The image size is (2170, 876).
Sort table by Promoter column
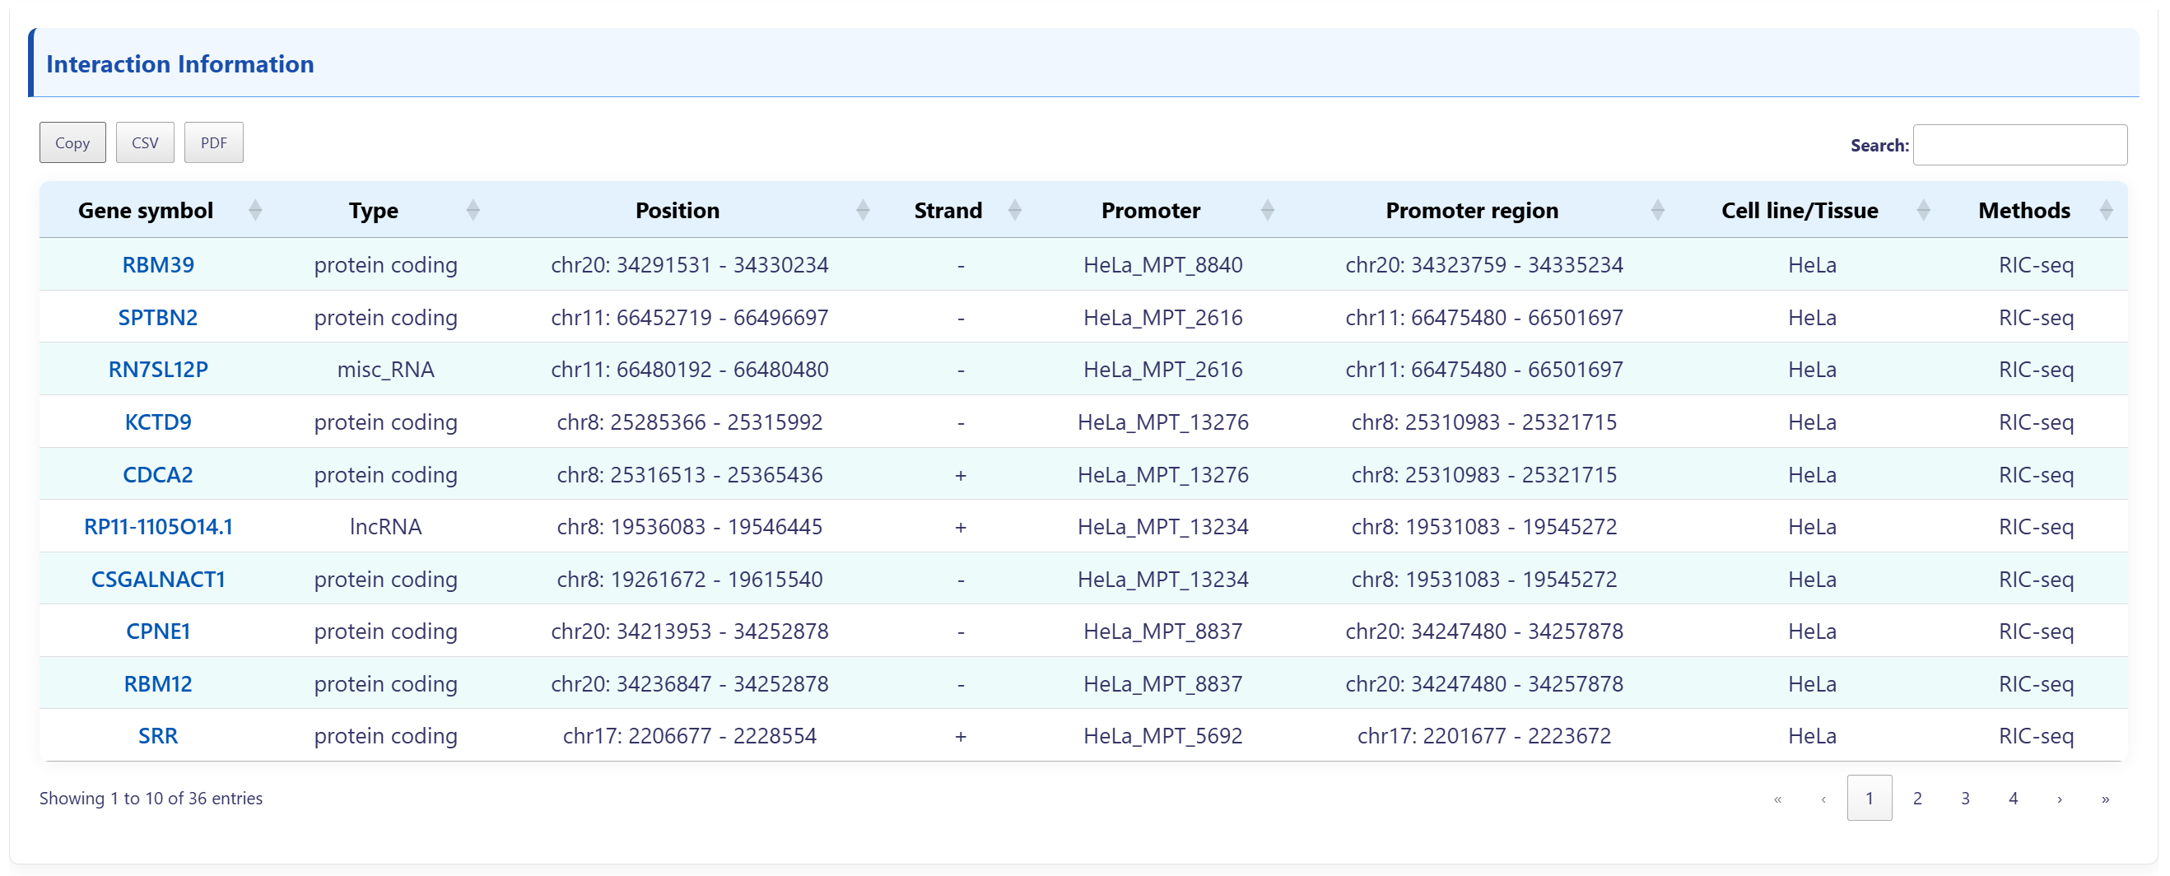[1150, 211]
